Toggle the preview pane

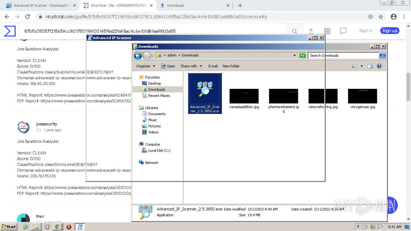[x=370, y=66]
